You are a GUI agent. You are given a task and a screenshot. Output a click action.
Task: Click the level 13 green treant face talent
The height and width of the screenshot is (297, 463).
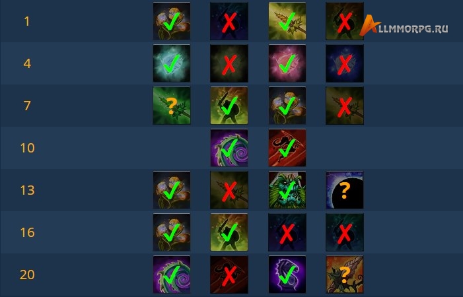(x=287, y=190)
